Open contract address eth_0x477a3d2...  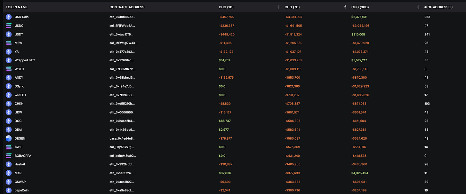122,51
